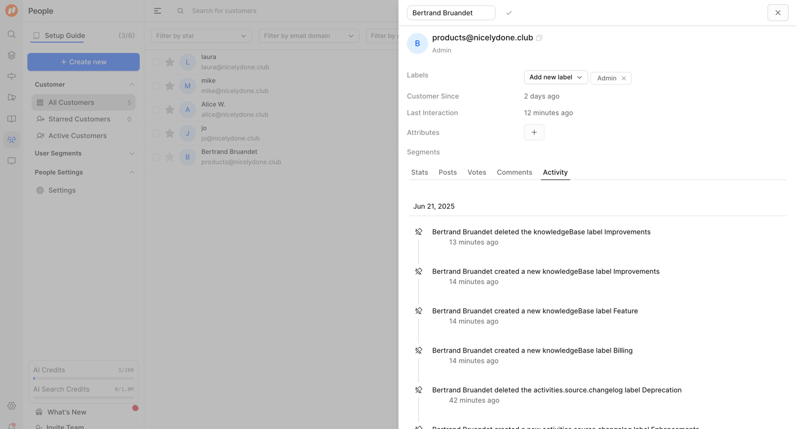Add a new attribute with plus button

[x=534, y=132]
